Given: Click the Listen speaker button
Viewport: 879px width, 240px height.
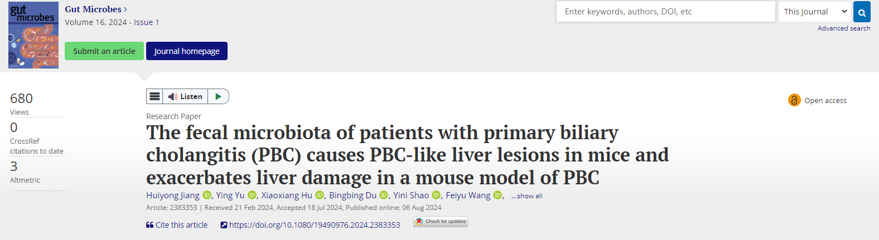Looking at the screenshot, I should click(x=185, y=96).
